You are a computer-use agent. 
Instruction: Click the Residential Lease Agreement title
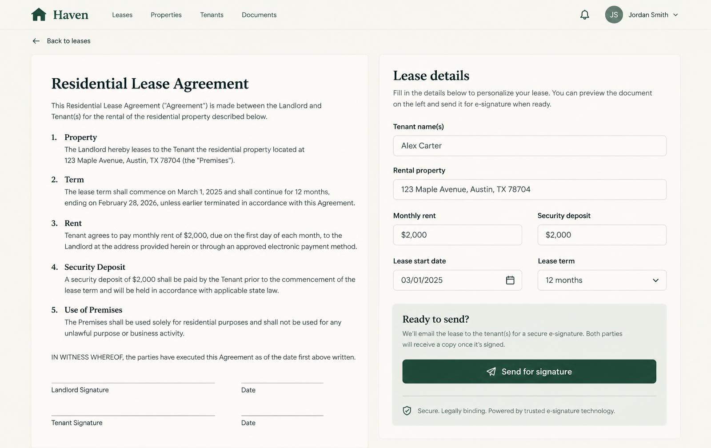pos(150,84)
